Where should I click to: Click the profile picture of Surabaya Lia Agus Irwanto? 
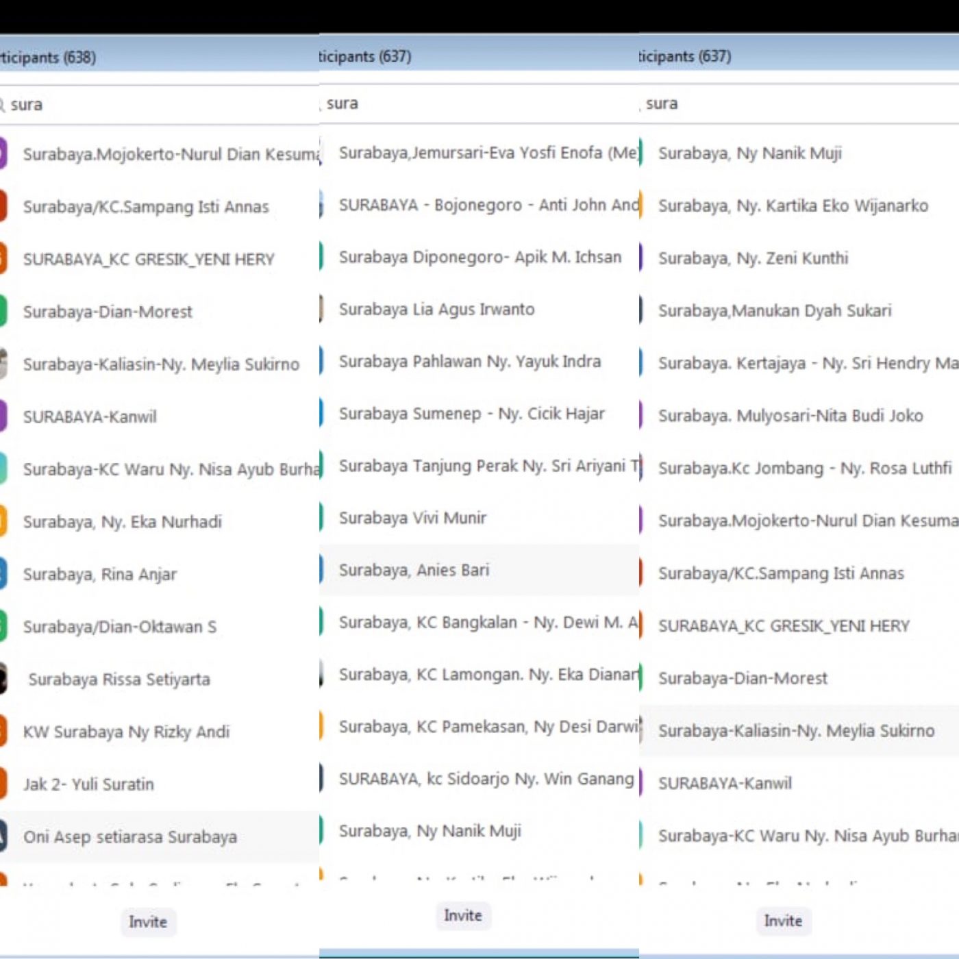point(322,309)
